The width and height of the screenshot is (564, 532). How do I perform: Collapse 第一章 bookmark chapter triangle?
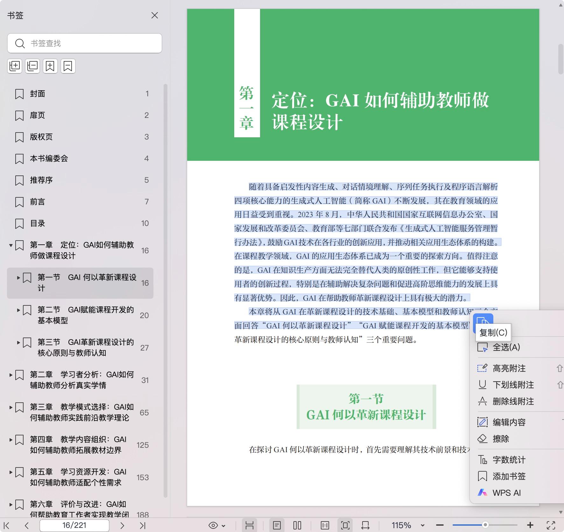coord(11,245)
